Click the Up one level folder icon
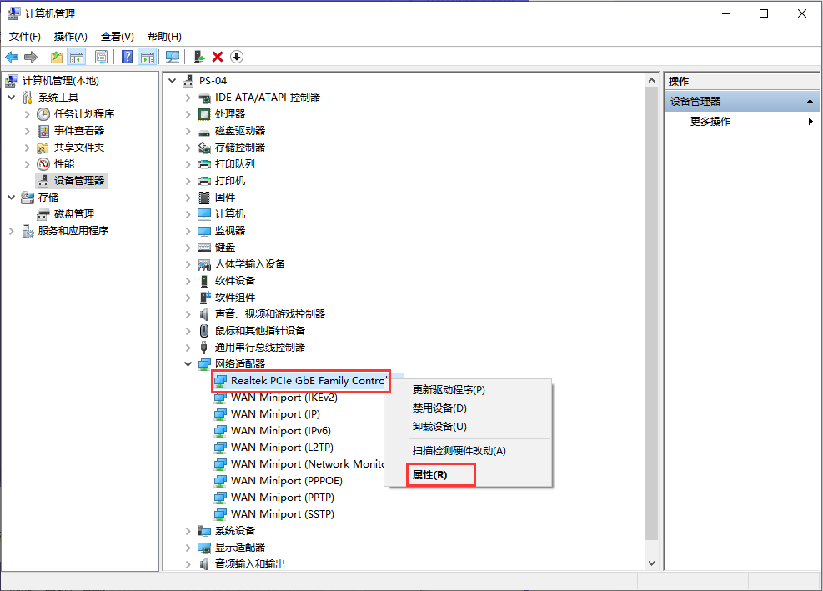 [x=56, y=57]
